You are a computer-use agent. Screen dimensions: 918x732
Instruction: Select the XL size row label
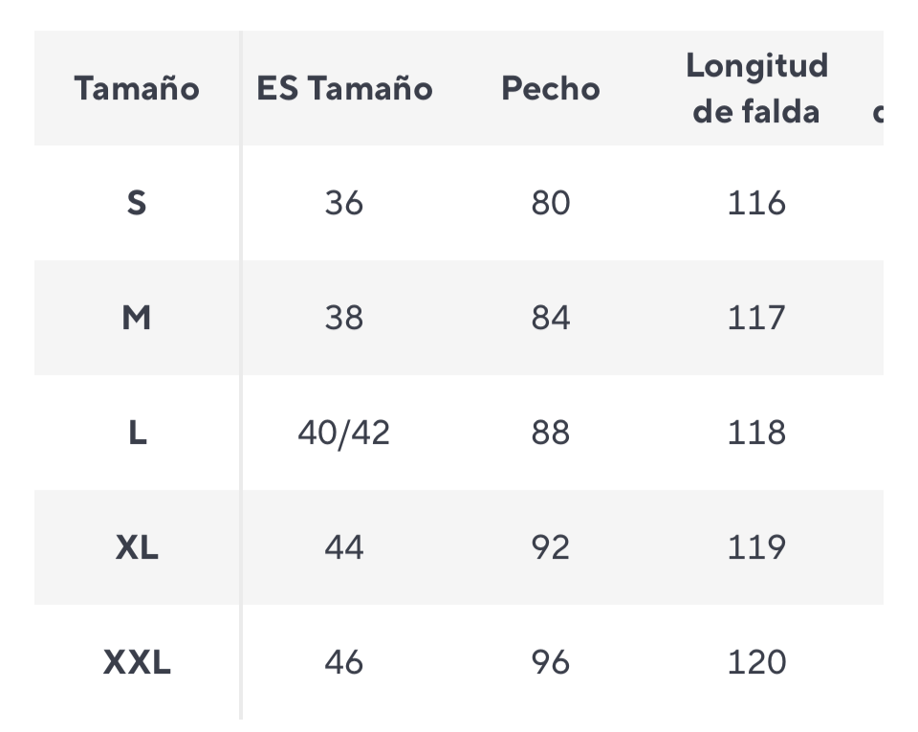click(137, 547)
